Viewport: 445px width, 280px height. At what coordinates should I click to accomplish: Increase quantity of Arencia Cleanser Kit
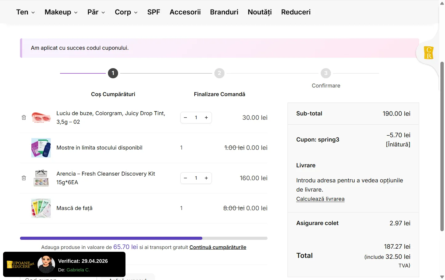coord(206,178)
